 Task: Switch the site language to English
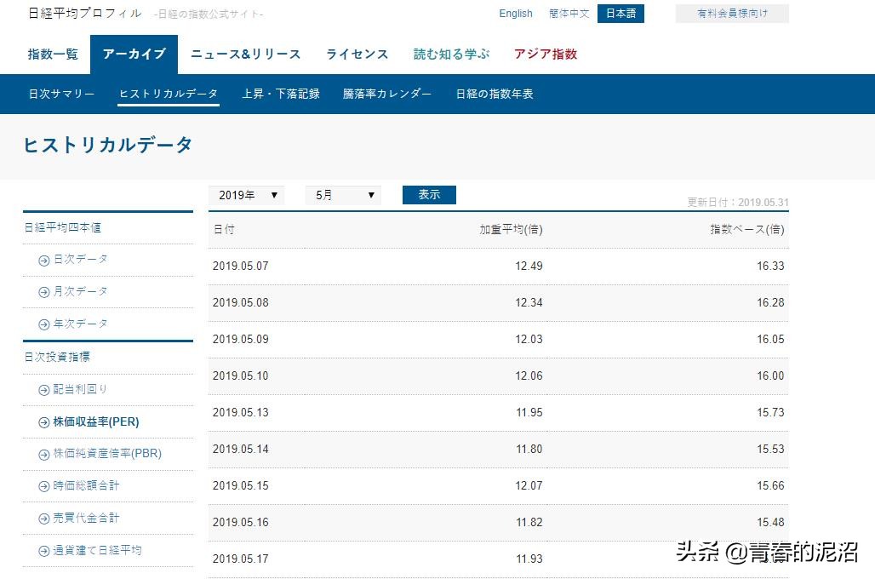(x=515, y=14)
